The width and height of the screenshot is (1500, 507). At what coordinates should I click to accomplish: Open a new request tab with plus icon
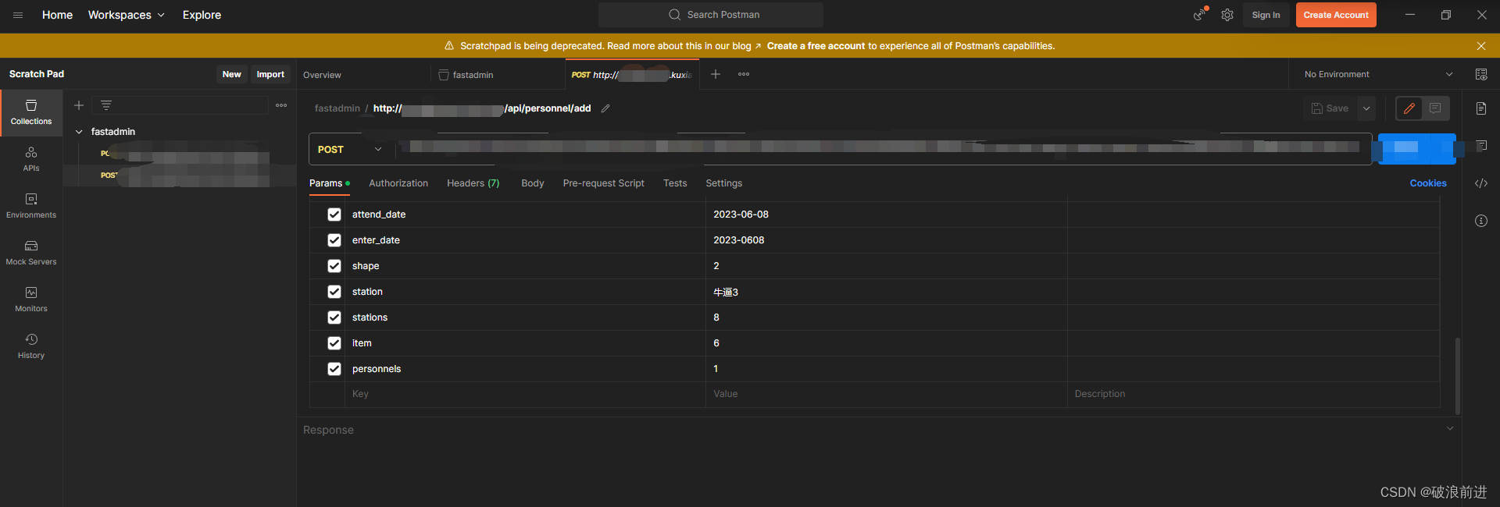pyautogui.click(x=716, y=74)
